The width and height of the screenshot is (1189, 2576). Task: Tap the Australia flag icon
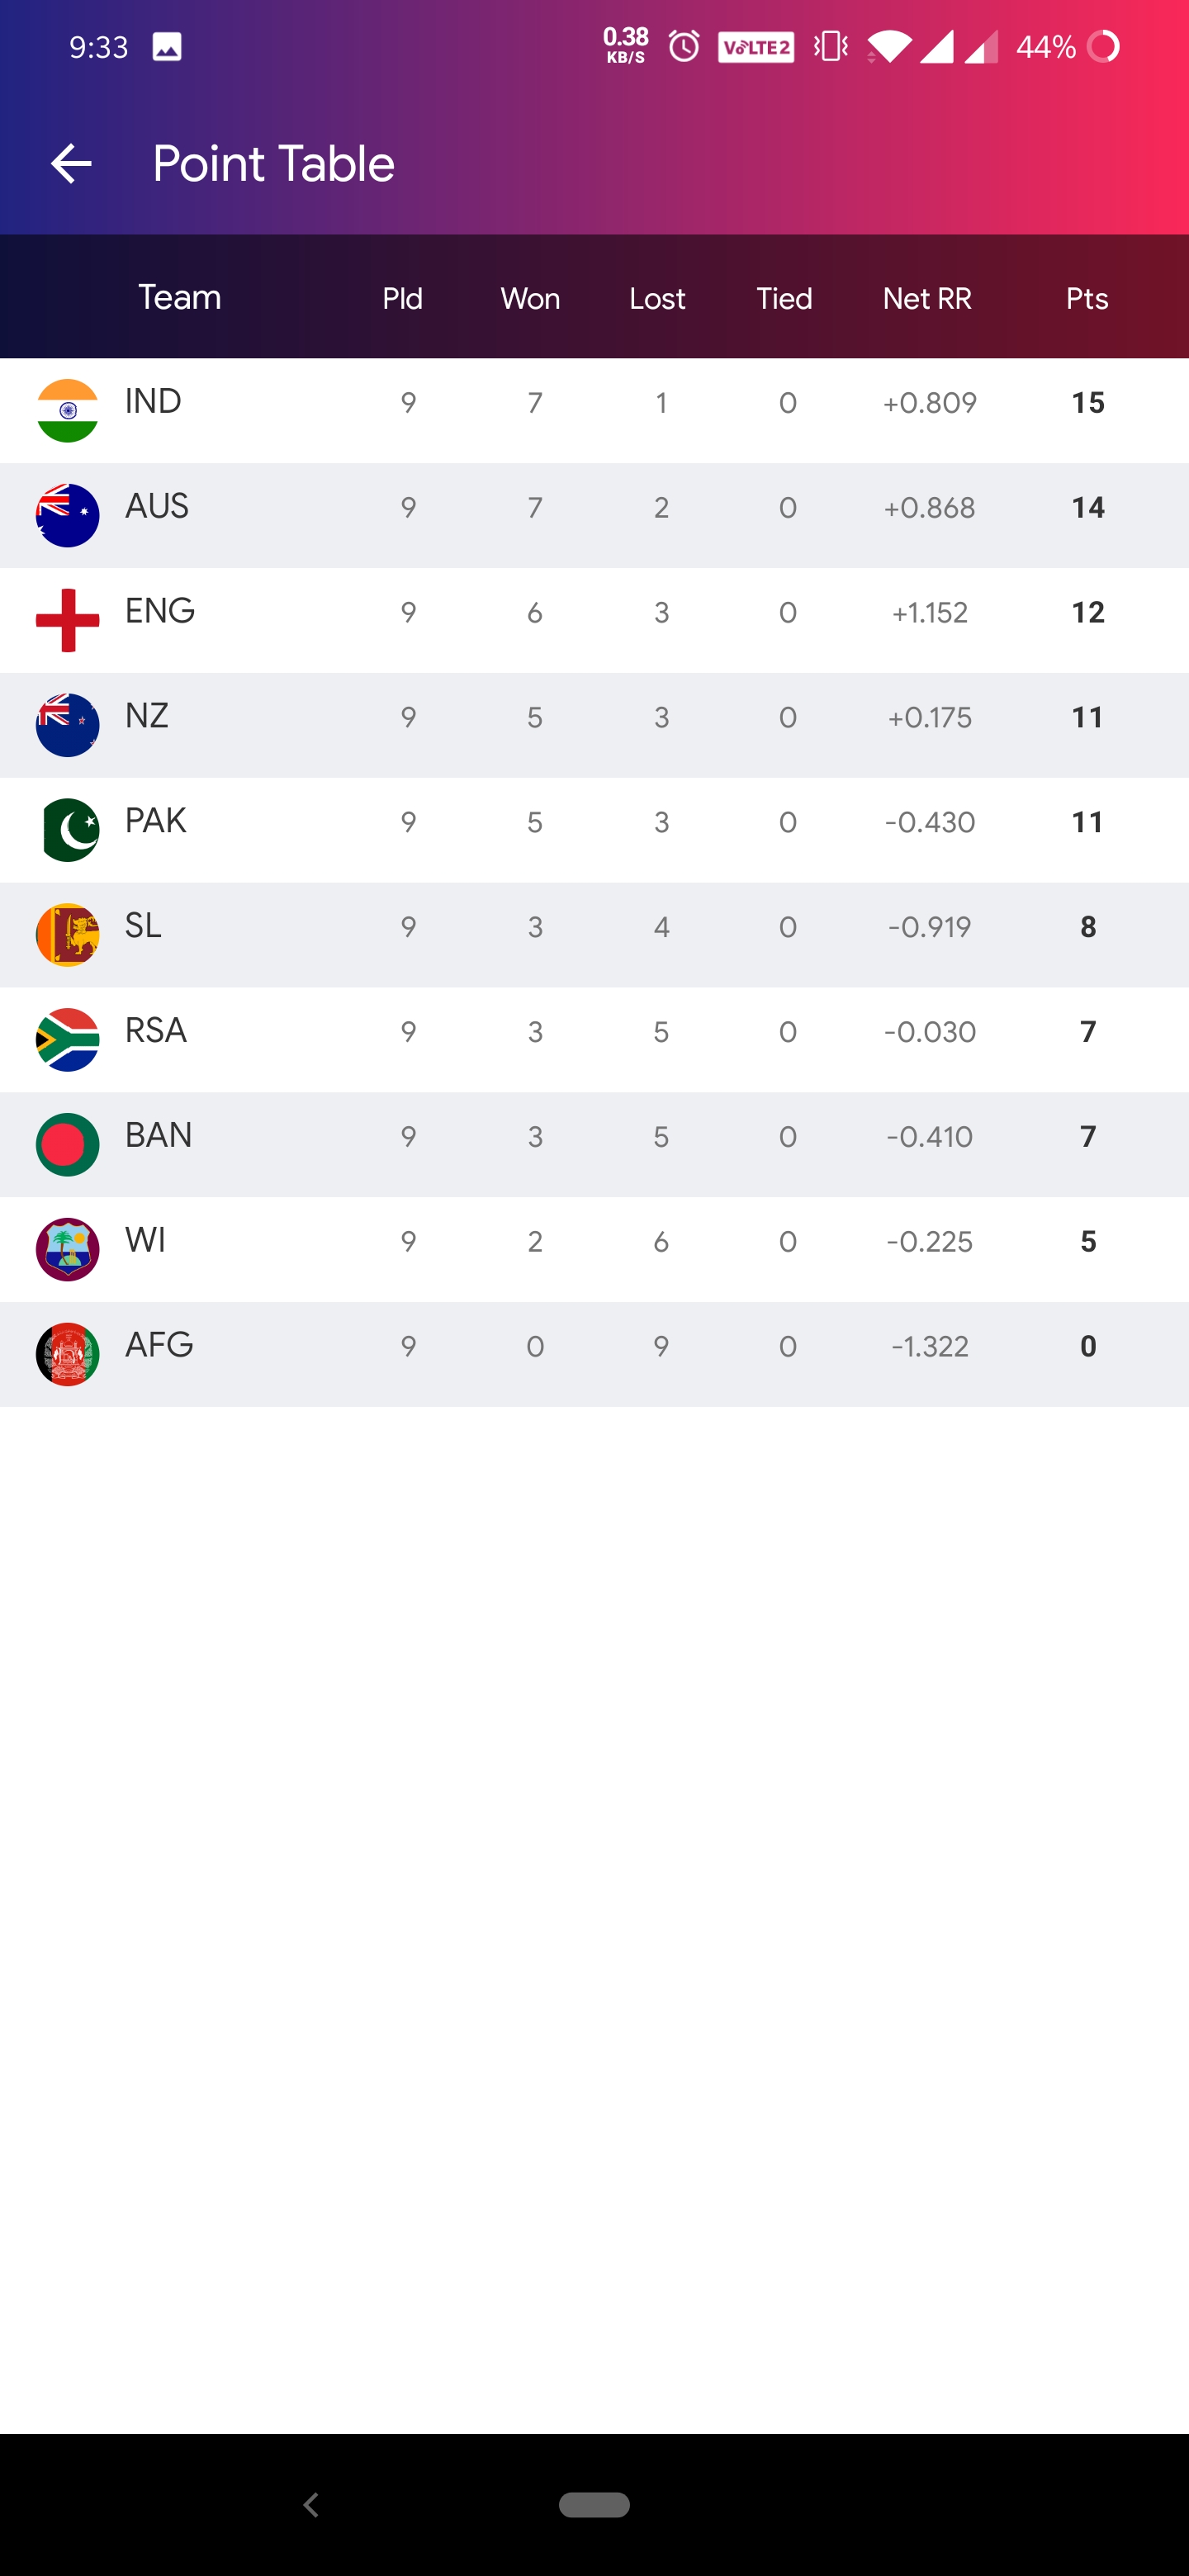(x=68, y=516)
